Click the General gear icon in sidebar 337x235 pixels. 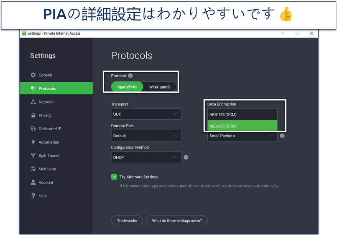coord(33,75)
